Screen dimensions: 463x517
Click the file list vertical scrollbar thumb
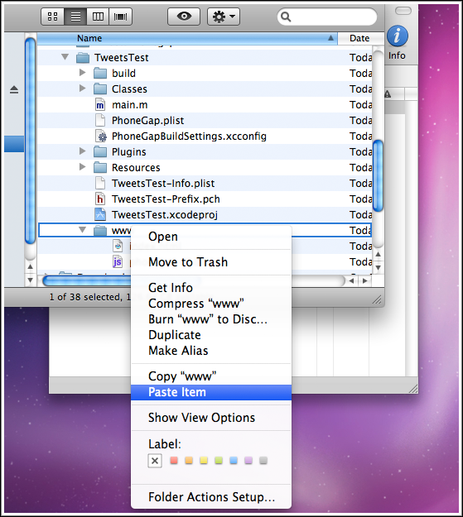point(379,175)
